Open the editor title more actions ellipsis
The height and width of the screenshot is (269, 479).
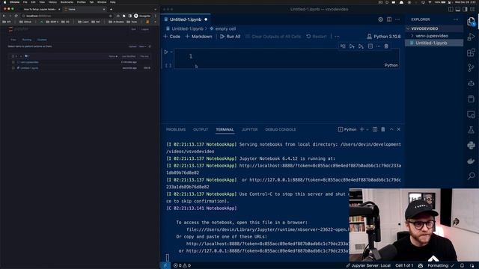[x=397, y=19]
